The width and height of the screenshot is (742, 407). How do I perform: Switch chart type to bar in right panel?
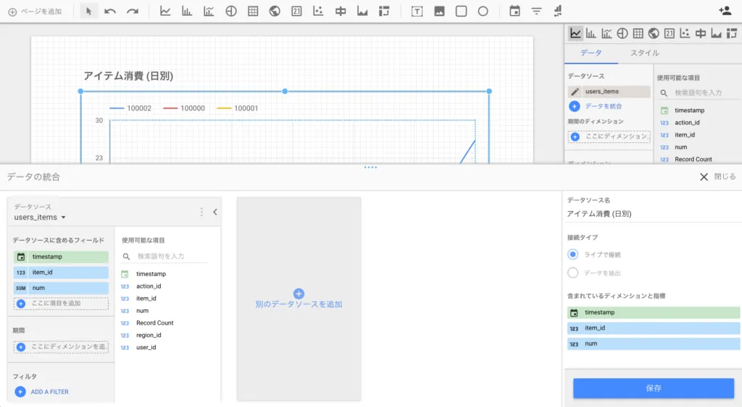591,33
